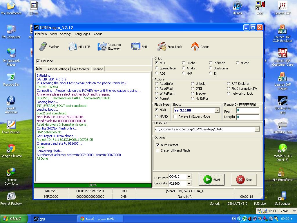Enable Always in Expert Mode
Image resolution: width=297 pixels, height=223 pixels.
[175, 116]
